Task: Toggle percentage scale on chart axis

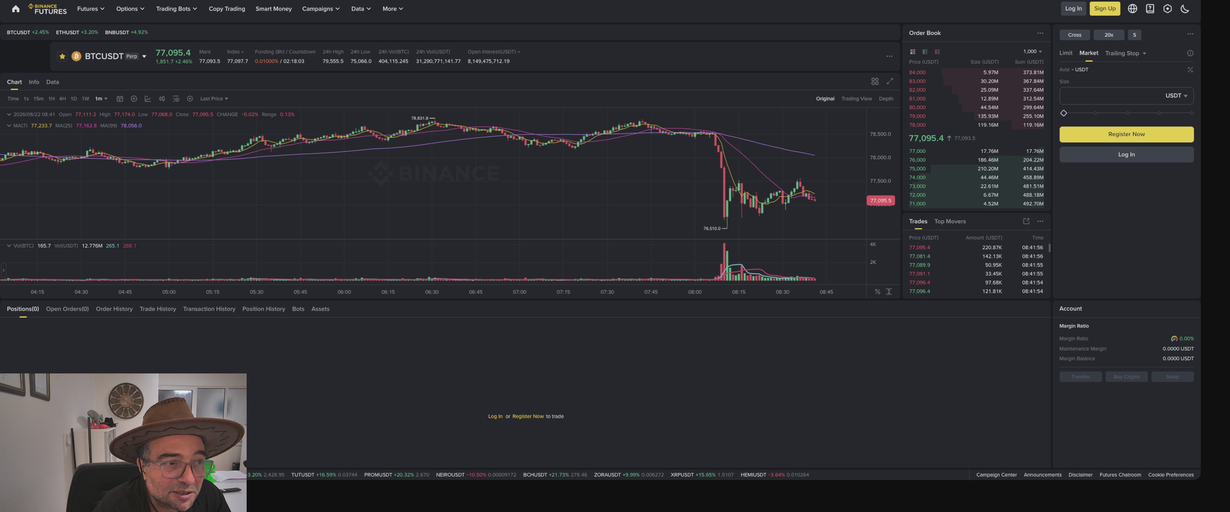Action: (877, 292)
